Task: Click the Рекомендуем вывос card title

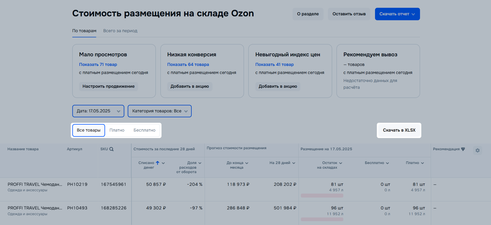Action: tap(370, 54)
